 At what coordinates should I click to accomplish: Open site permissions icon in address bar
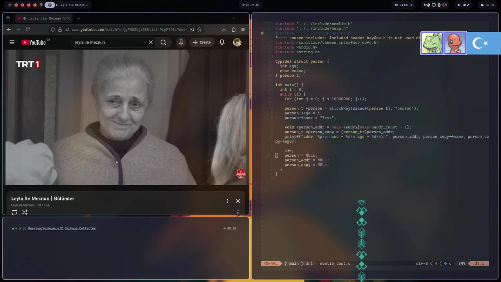click(67, 29)
